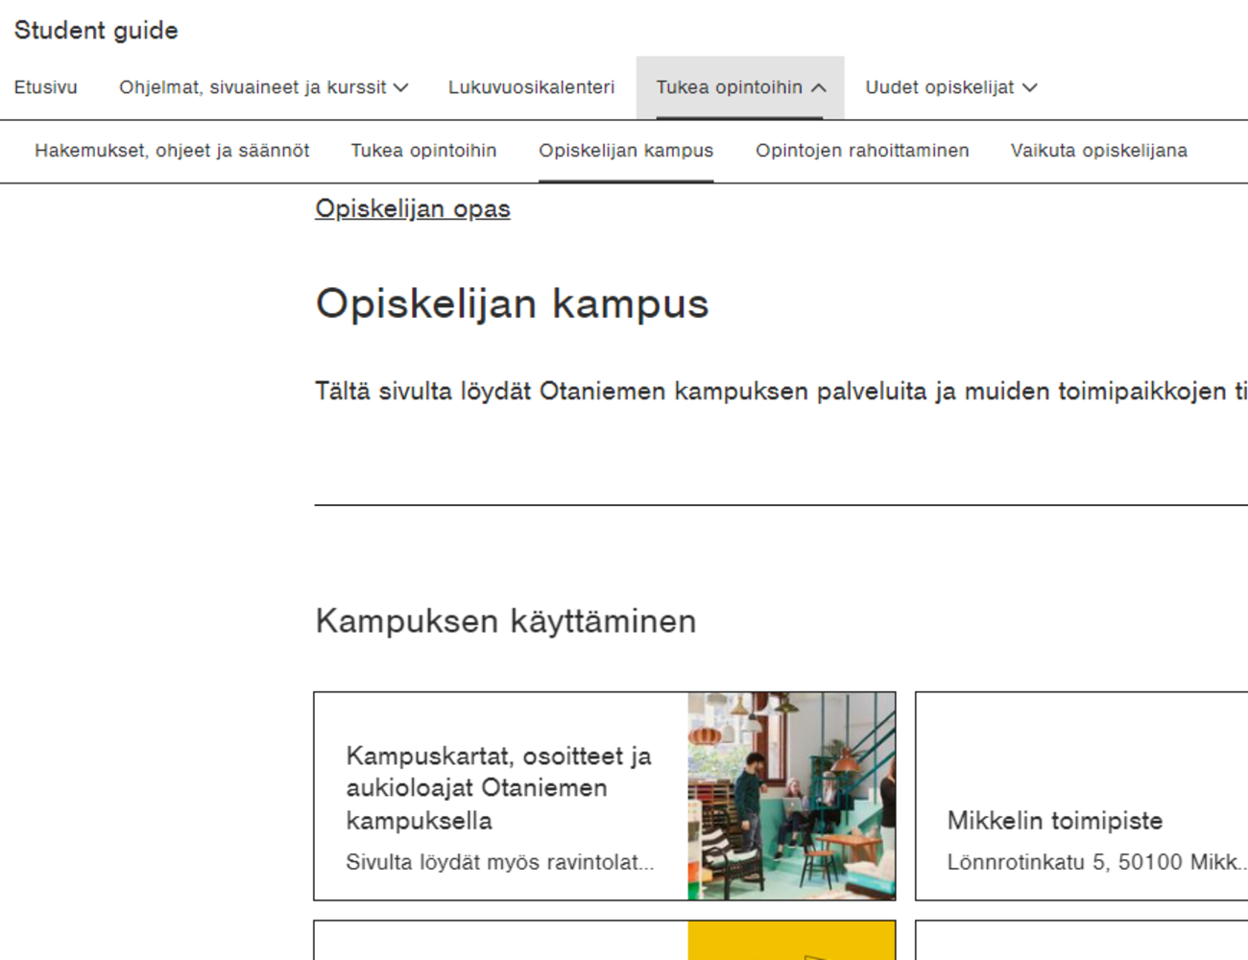Click the yellow card image below
Screen dimensions: 1248x960
[791, 941]
